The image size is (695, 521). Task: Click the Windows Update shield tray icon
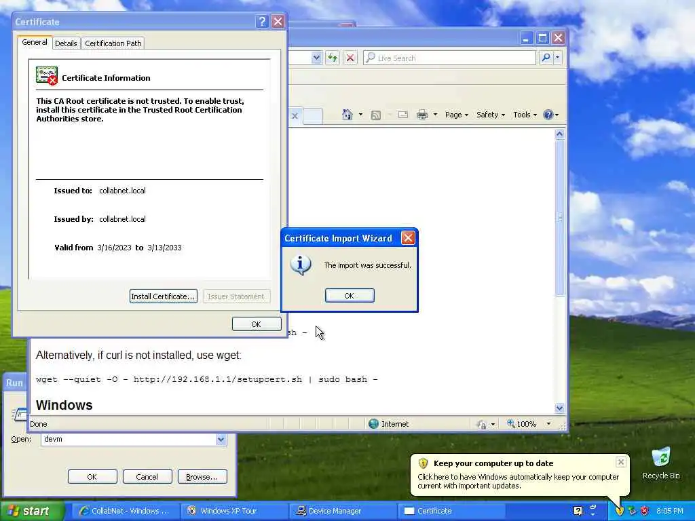click(x=619, y=511)
